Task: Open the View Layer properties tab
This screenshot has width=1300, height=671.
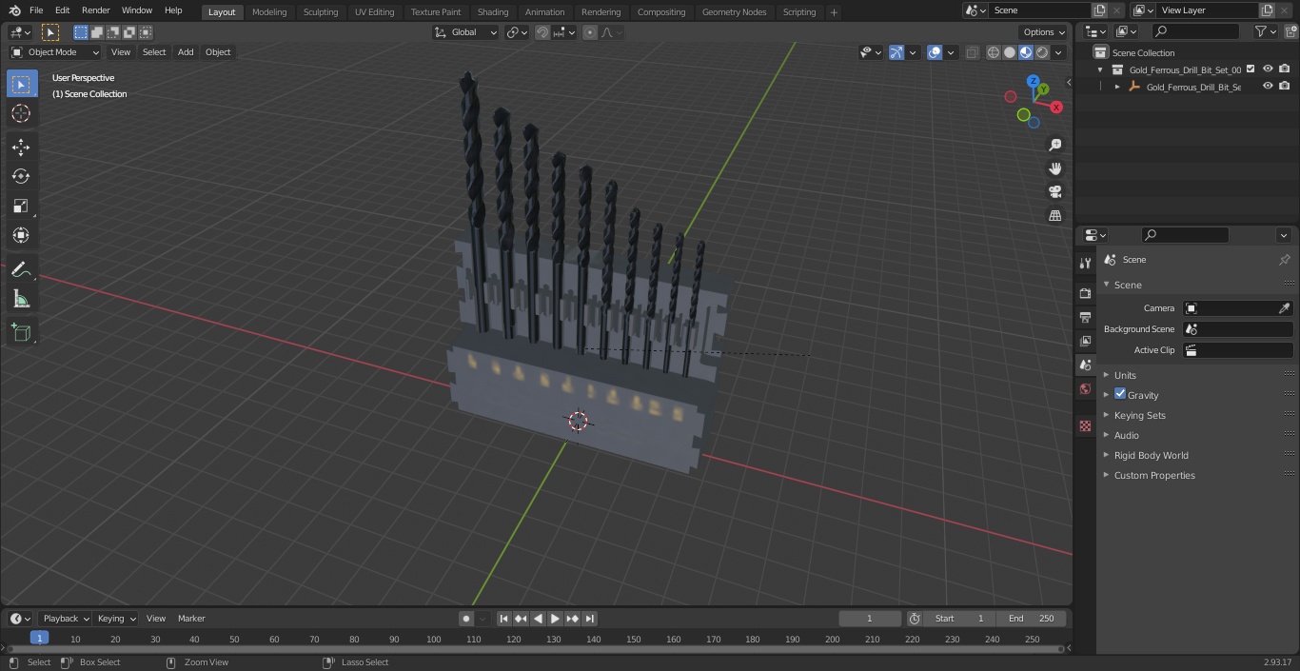Action: click(x=1085, y=341)
